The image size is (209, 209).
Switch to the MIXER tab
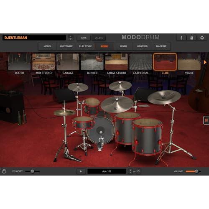tap(123, 46)
